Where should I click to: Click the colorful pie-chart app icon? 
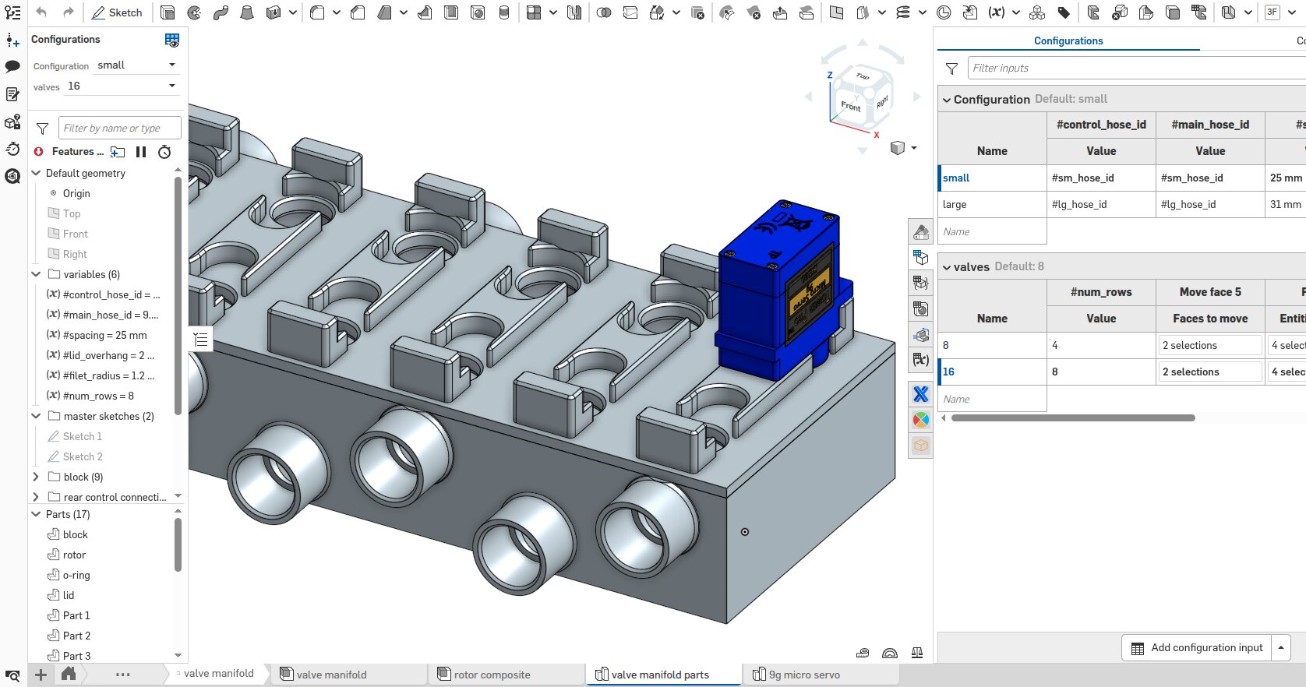click(x=921, y=420)
